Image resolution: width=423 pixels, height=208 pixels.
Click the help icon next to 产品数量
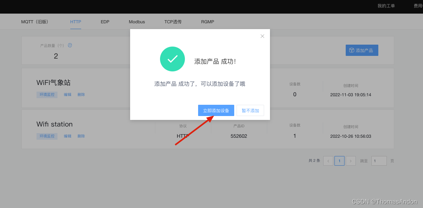pos(70,45)
